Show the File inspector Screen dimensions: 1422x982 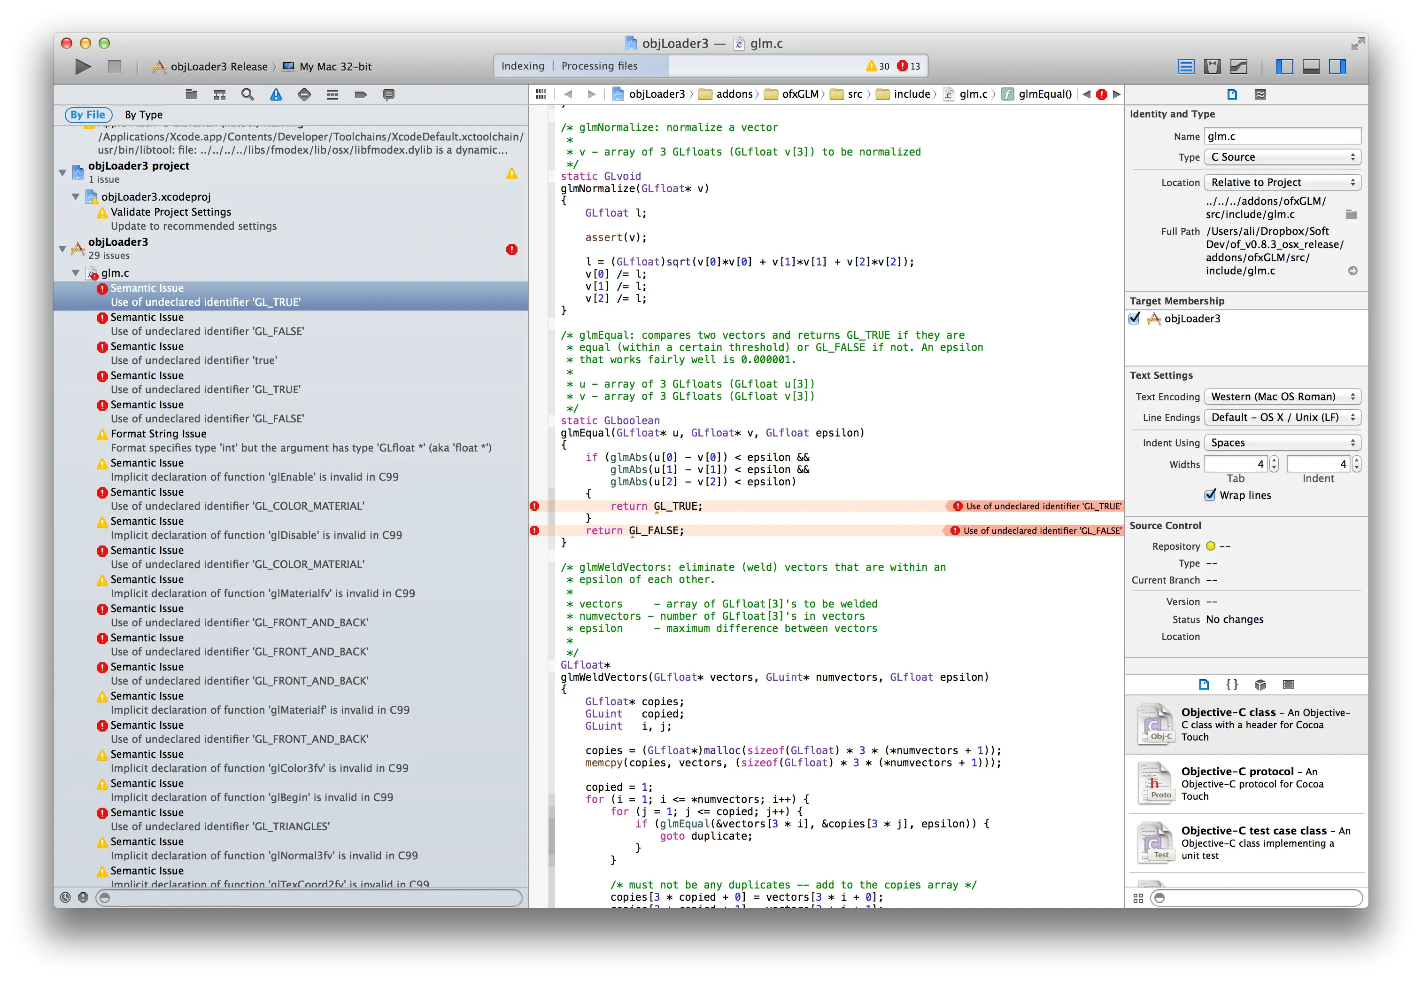tap(1232, 94)
